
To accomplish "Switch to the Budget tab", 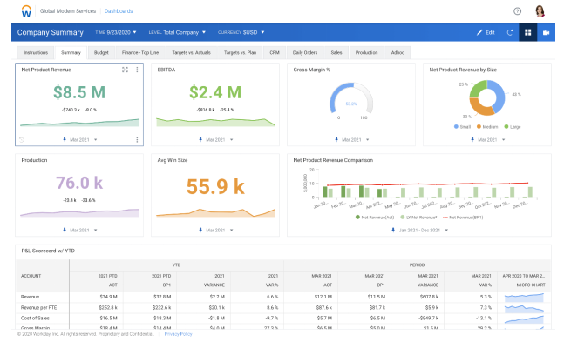I will tap(101, 53).
